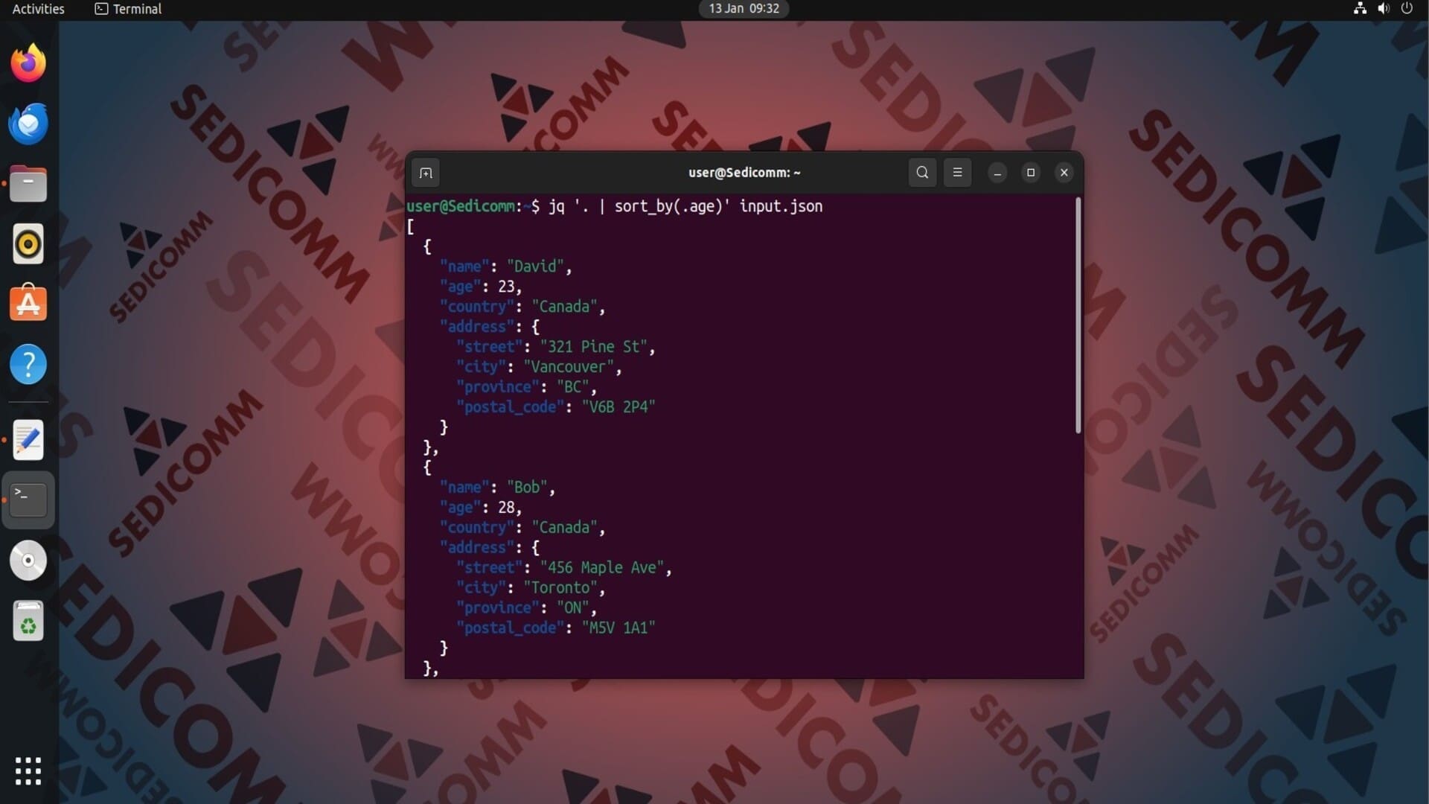Open the Files manager in dock
Screen dimensions: 1429x804
pos(28,184)
